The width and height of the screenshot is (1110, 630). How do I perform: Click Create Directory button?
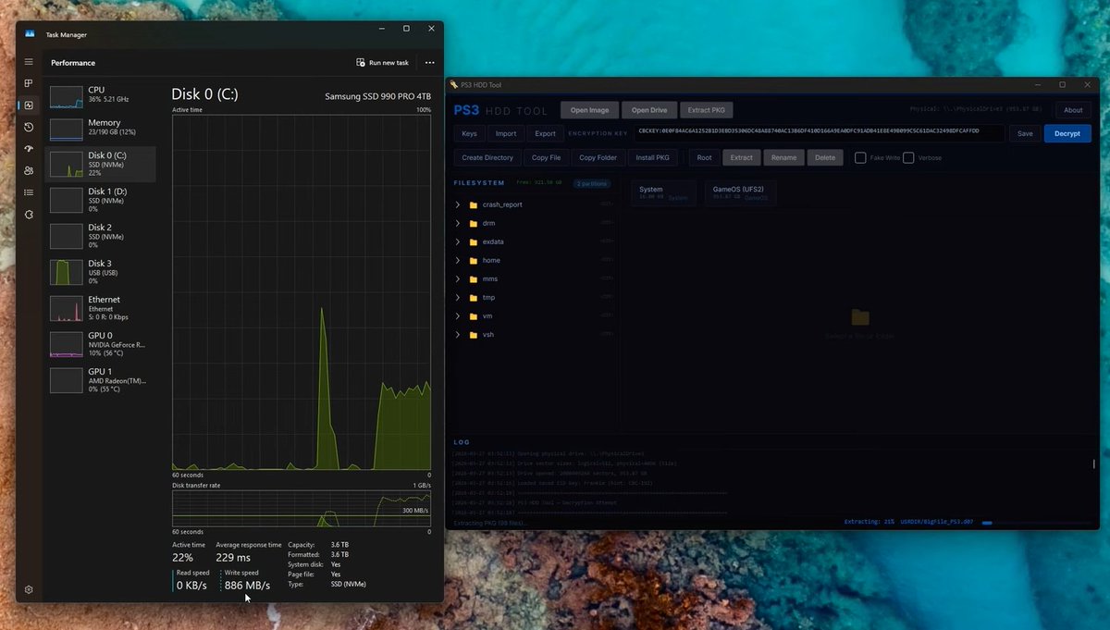coord(487,157)
